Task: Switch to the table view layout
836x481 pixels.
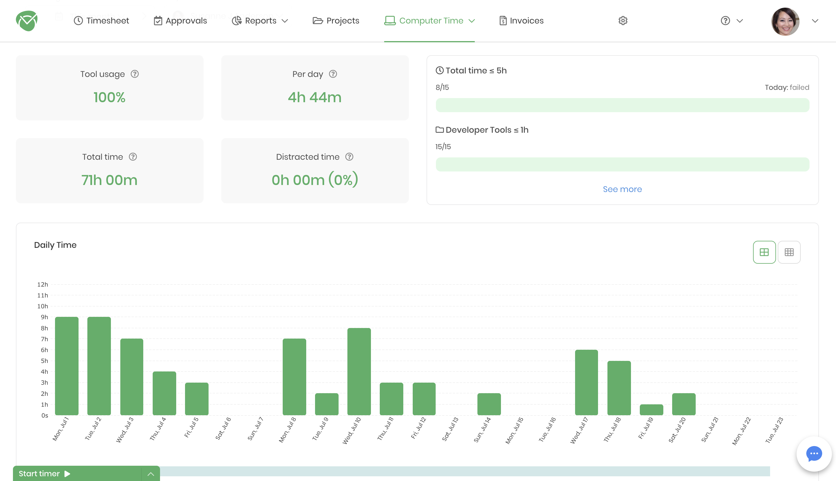Action: point(789,252)
